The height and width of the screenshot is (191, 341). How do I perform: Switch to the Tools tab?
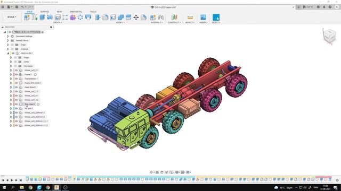coord(93,12)
